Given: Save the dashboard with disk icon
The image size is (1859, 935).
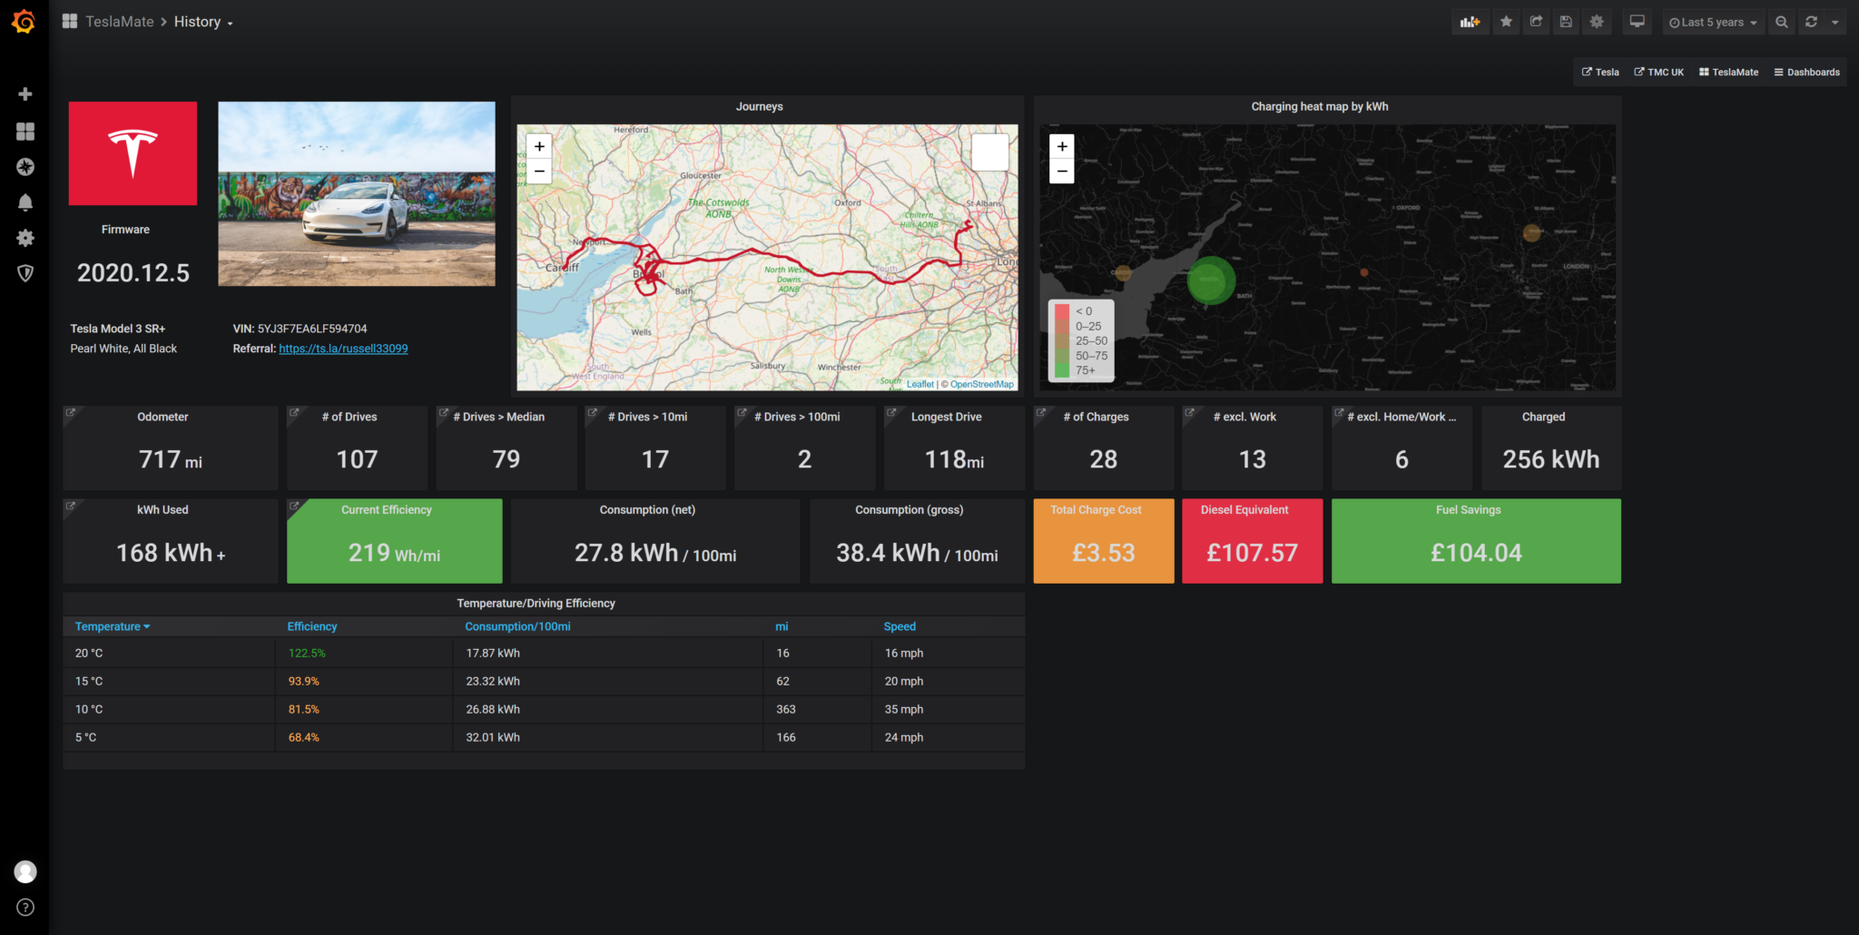Looking at the screenshot, I should point(1566,22).
